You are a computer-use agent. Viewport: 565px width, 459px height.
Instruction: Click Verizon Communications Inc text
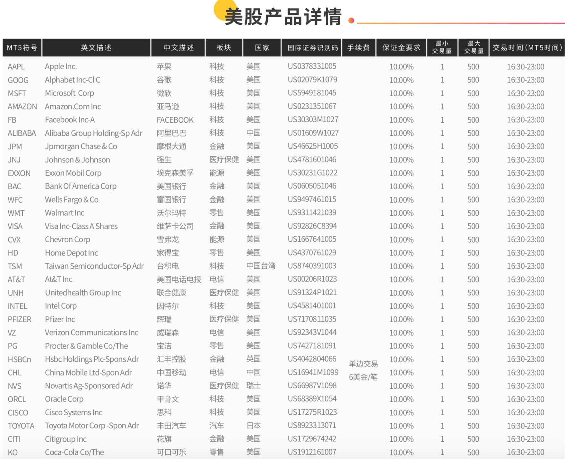pos(91,333)
